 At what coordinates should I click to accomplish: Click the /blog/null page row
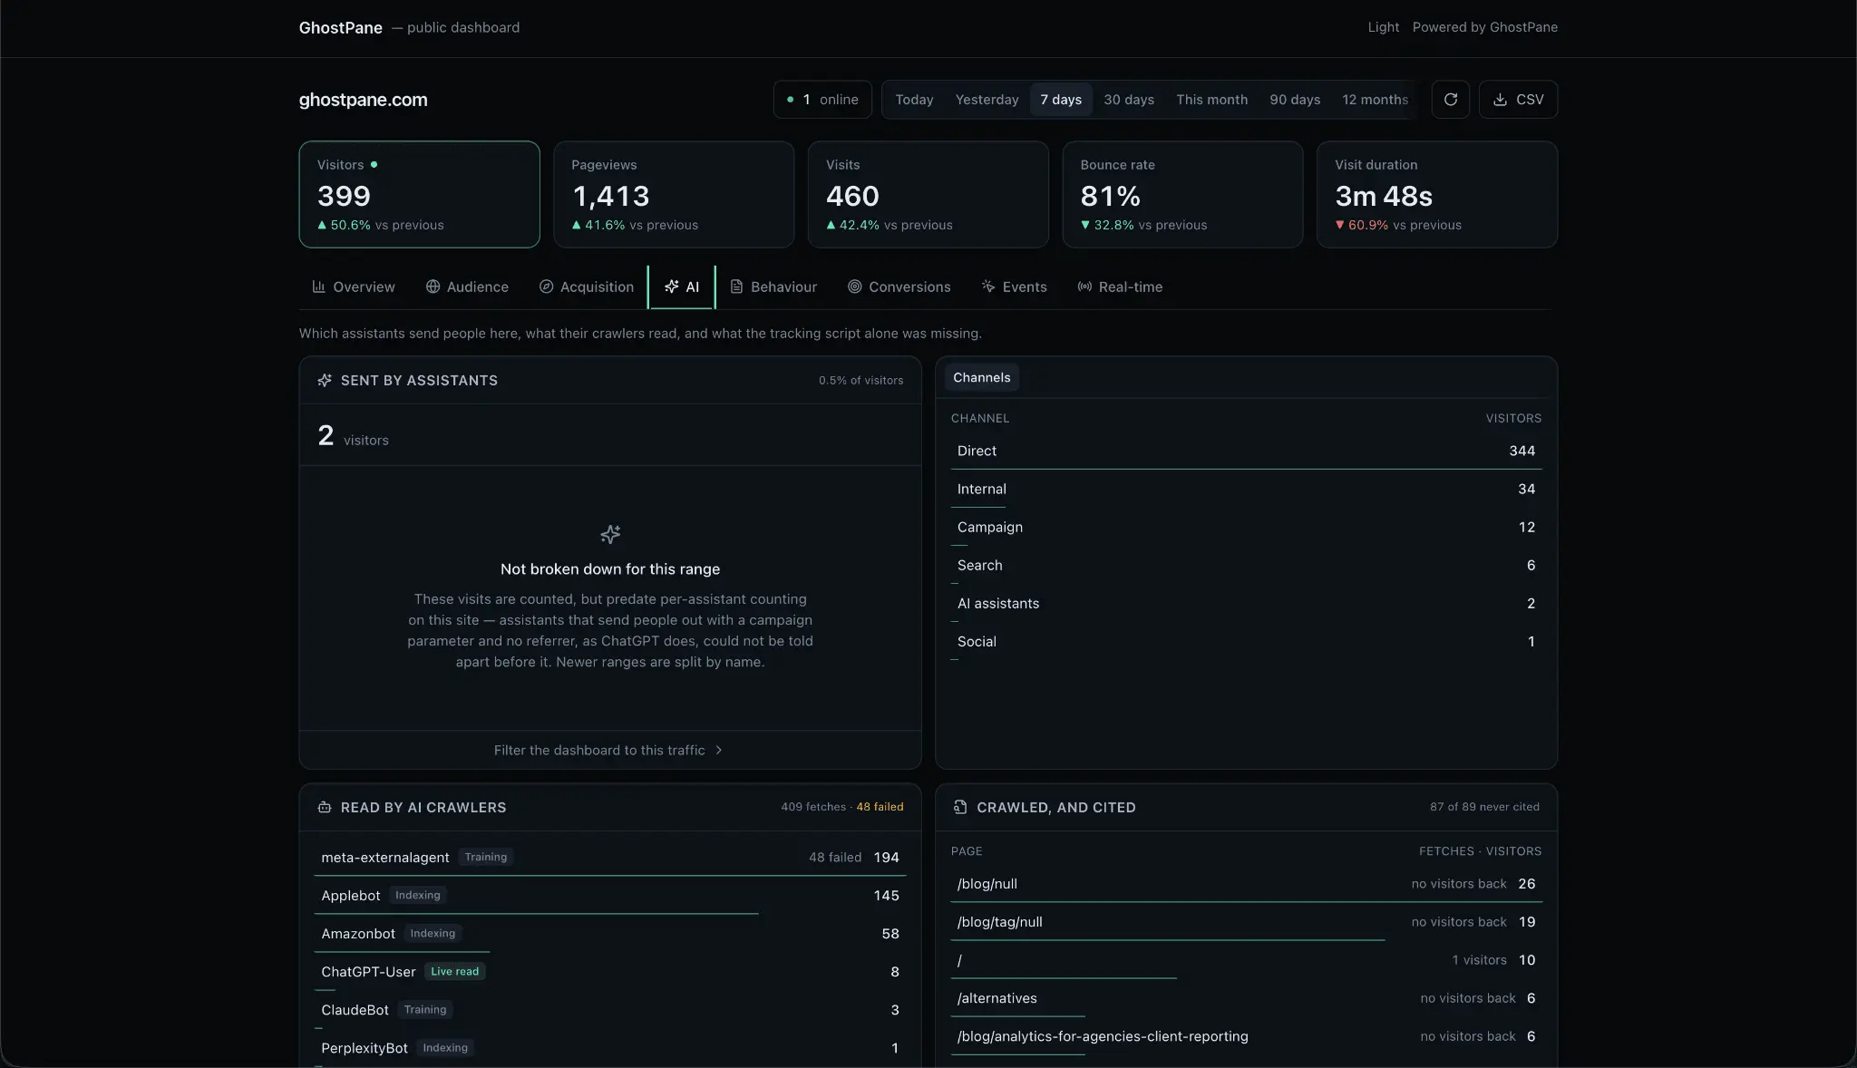1246,884
